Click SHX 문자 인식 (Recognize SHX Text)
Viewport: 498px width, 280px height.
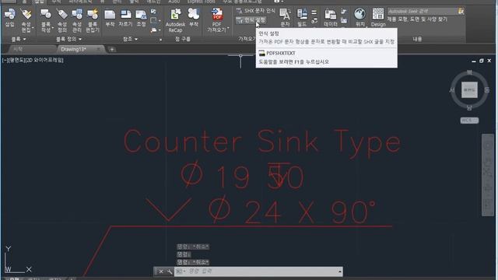pos(256,11)
